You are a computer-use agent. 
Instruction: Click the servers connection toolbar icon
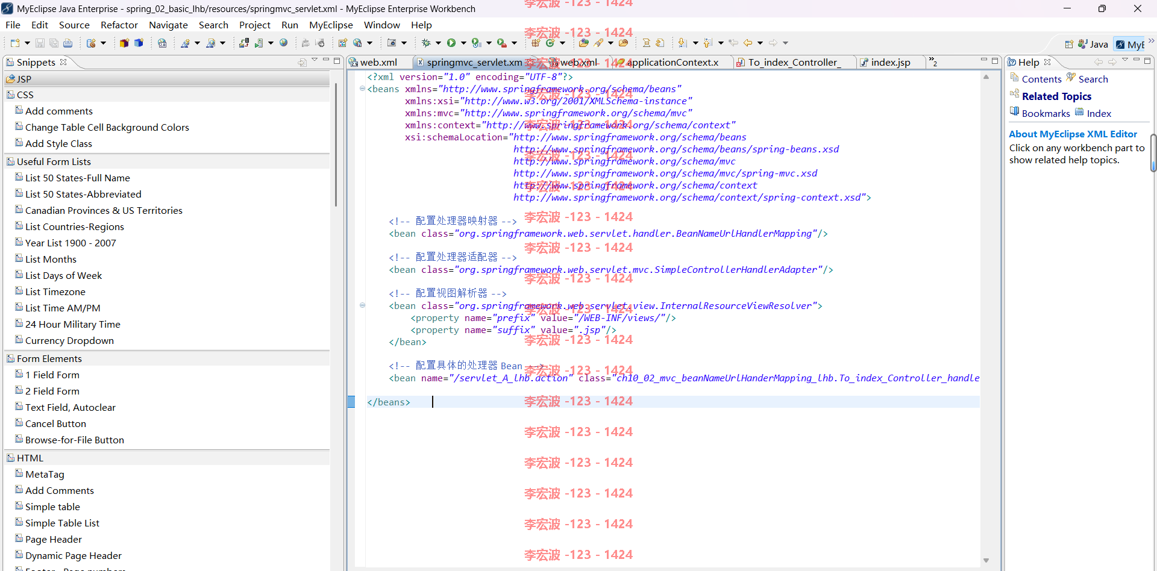click(x=243, y=43)
